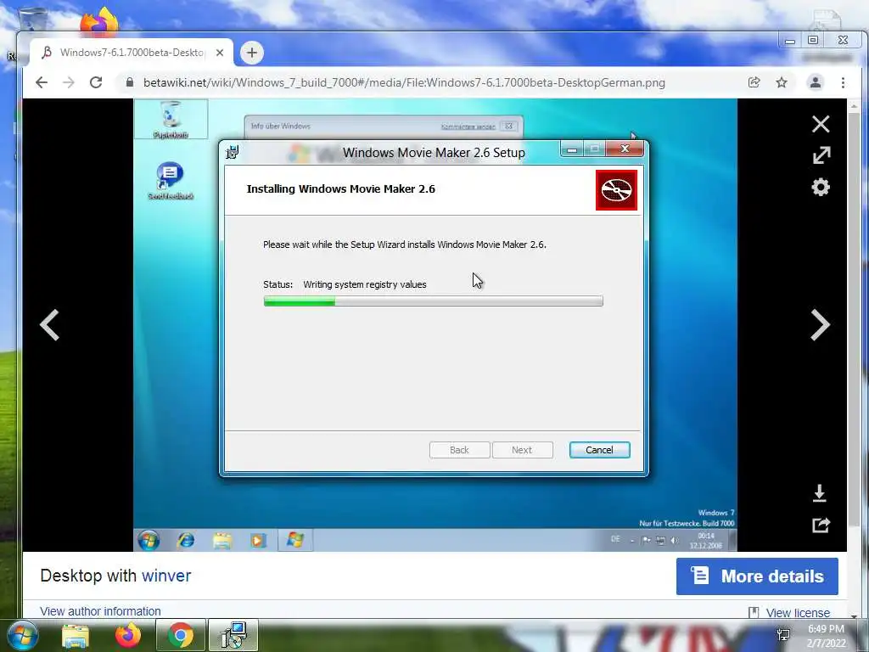The height and width of the screenshot is (652, 869).
Task: Click the disabled Next button in Setup
Action: coord(522,450)
